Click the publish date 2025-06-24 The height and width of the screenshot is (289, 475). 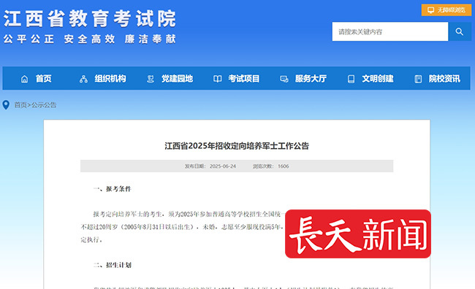(x=223, y=166)
